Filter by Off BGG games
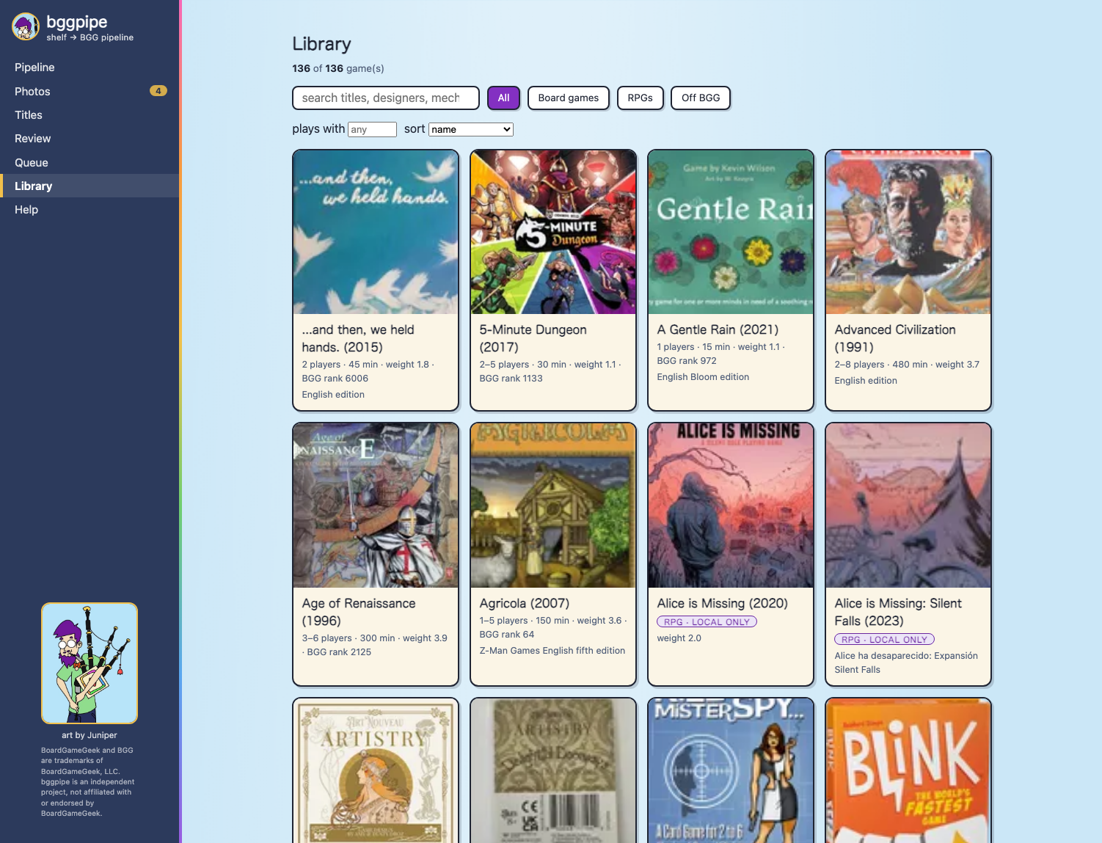This screenshot has height=843, width=1102. click(701, 98)
